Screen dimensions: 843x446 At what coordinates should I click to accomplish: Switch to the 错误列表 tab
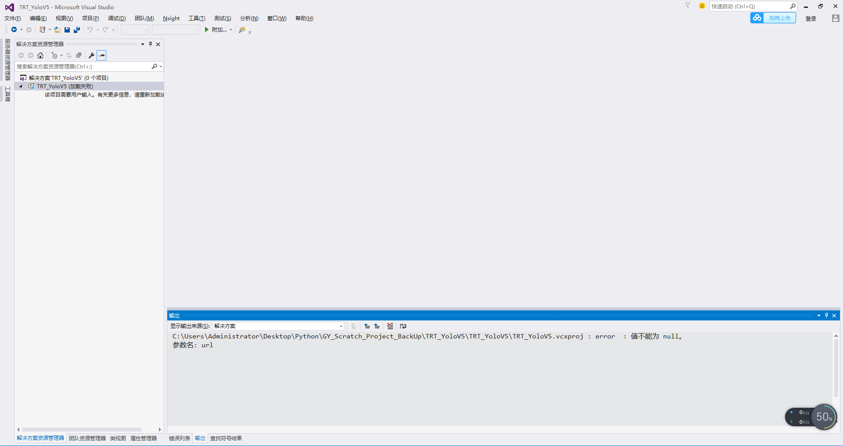[179, 438]
